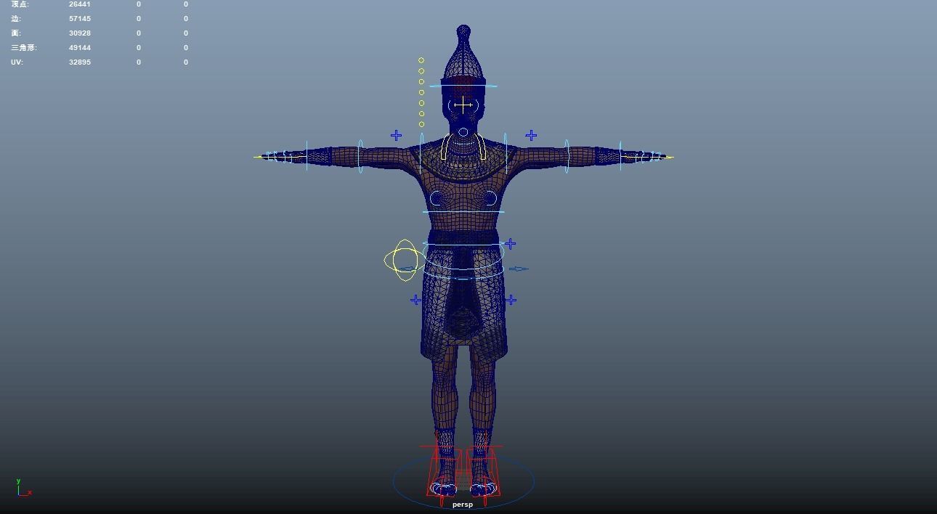Viewport: 937px width, 514px height.
Task: Select the white toe curve on the left foot
Action: point(442,490)
